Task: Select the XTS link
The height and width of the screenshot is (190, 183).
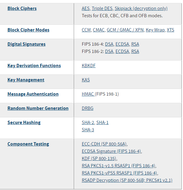Action: 171,30
